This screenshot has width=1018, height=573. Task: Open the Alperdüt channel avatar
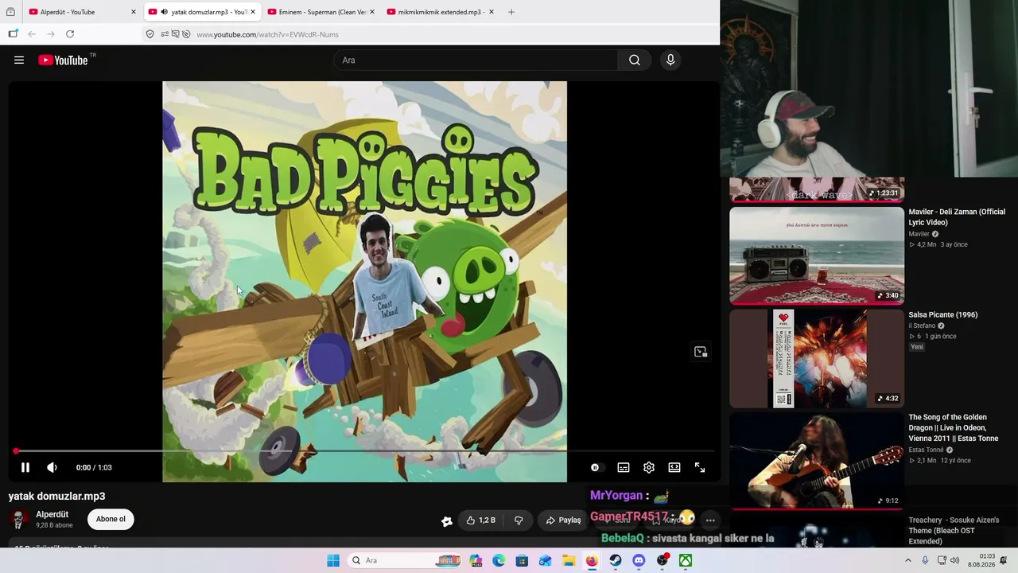(x=19, y=520)
